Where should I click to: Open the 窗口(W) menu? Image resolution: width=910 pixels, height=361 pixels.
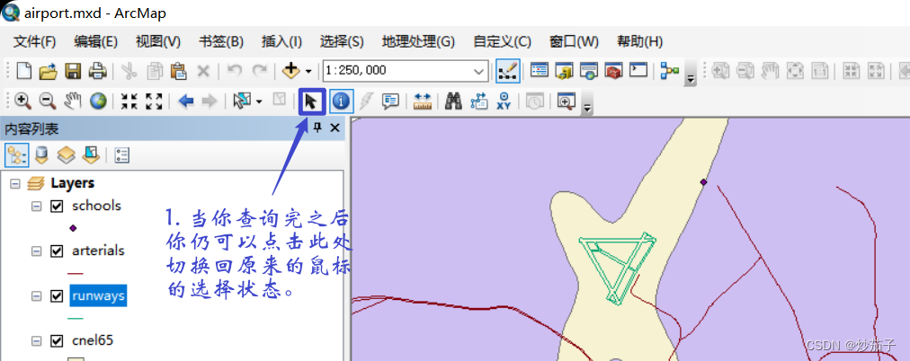click(x=574, y=41)
